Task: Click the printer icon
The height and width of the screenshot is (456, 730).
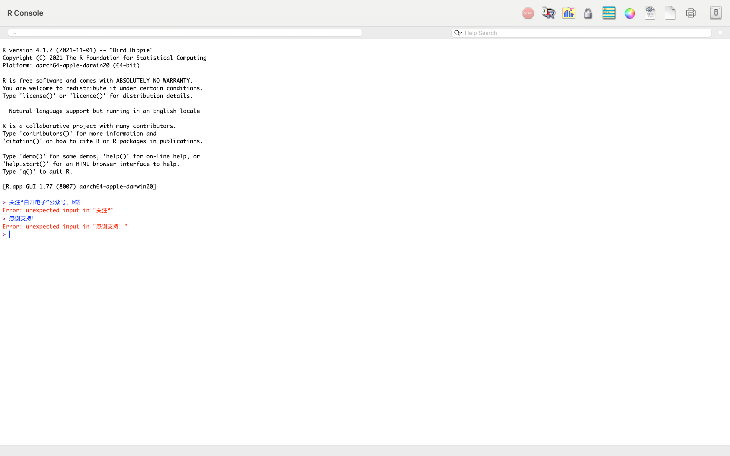Action: pos(690,13)
